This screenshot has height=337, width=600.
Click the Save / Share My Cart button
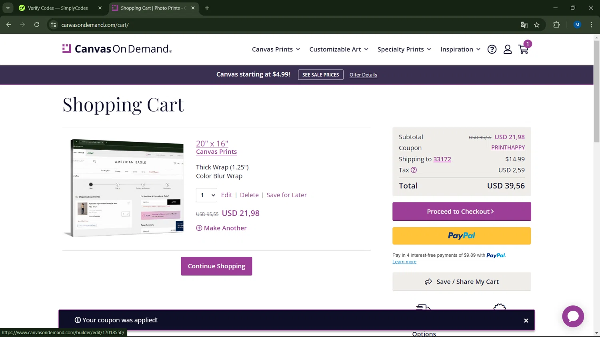click(x=461, y=281)
